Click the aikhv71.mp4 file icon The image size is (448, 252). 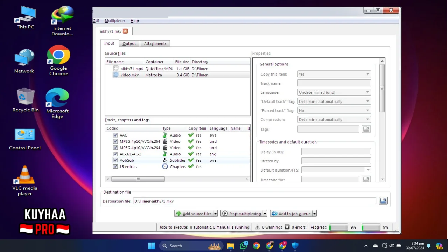pos(116,69)
